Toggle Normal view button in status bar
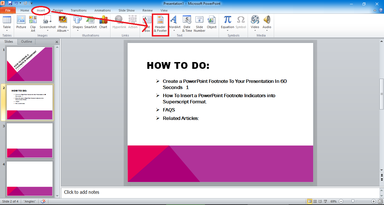Screen dimensions: 384x205 click(x=310, y=201)
